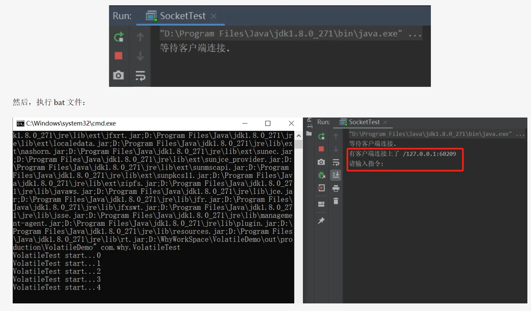Toggle soft-wrap, Run panel beside cmd window
531x311 pixels.
point(336,162)
